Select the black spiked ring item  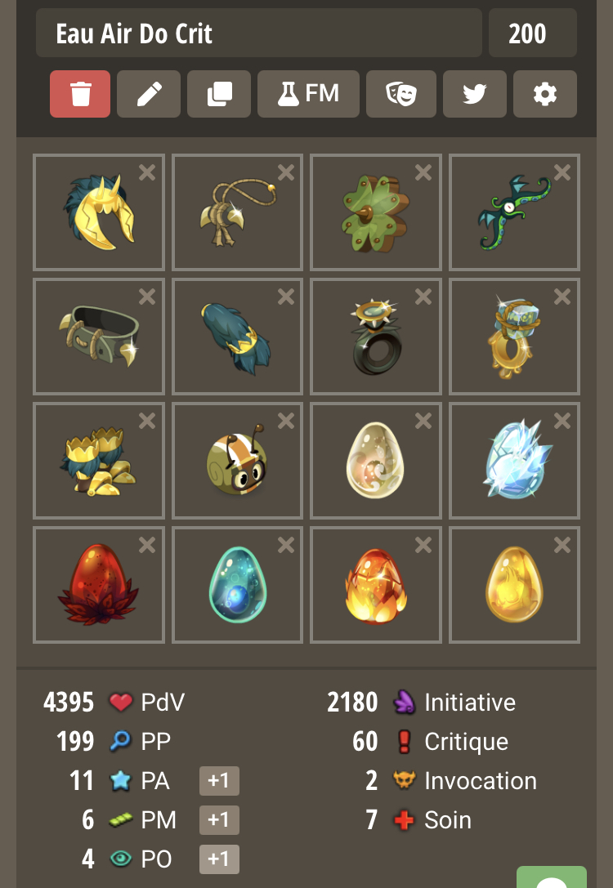point(376,337)
